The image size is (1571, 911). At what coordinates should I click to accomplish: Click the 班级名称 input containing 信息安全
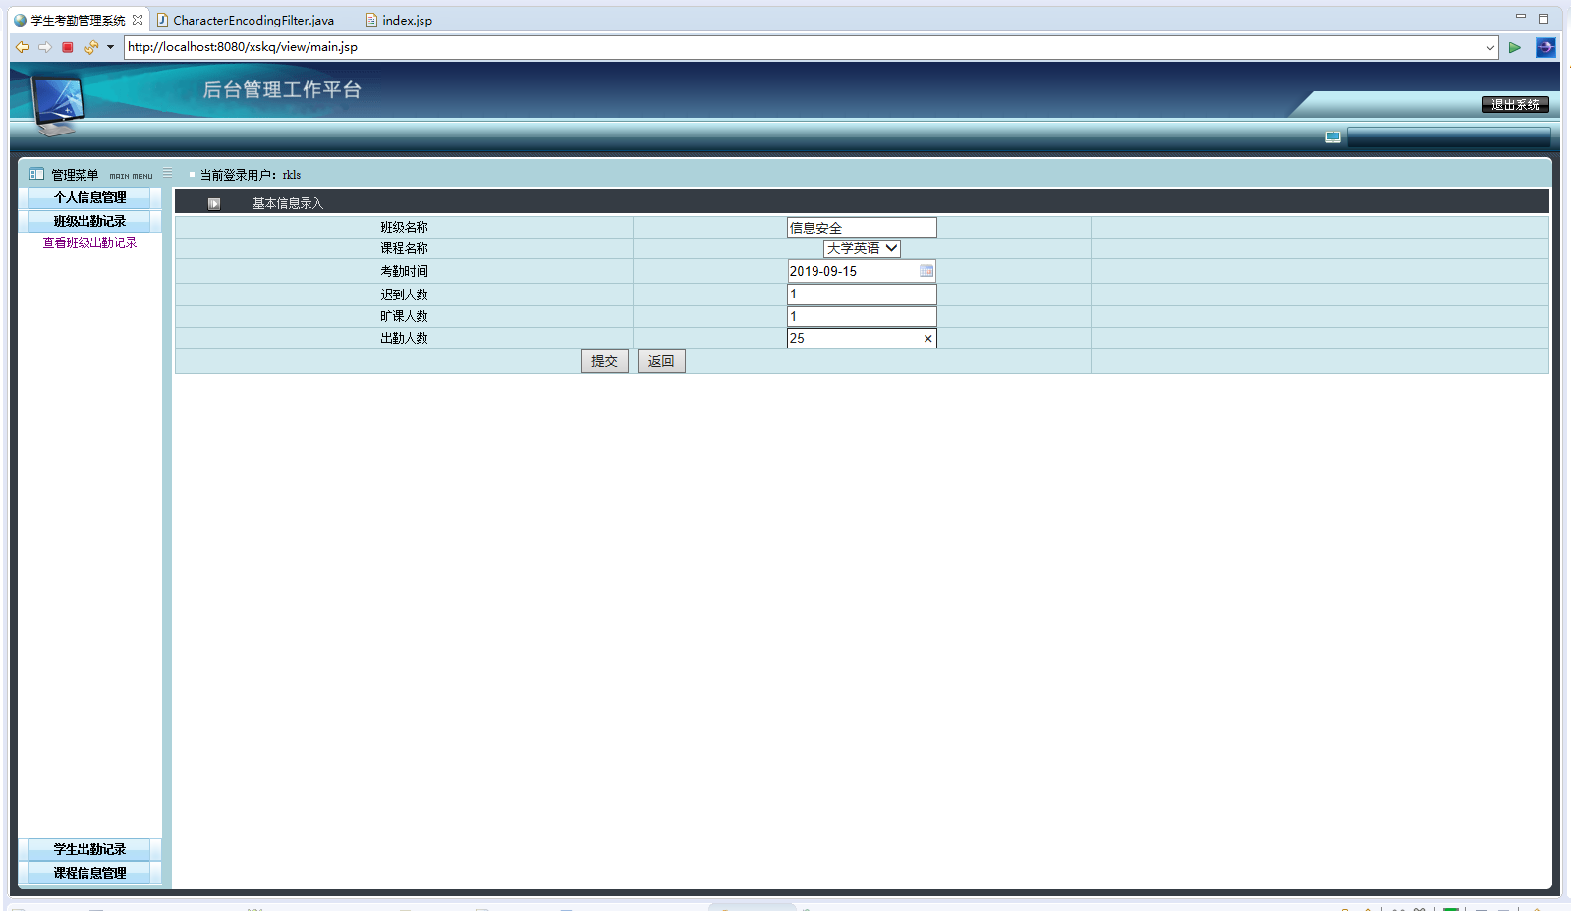[x=862, y=228]
